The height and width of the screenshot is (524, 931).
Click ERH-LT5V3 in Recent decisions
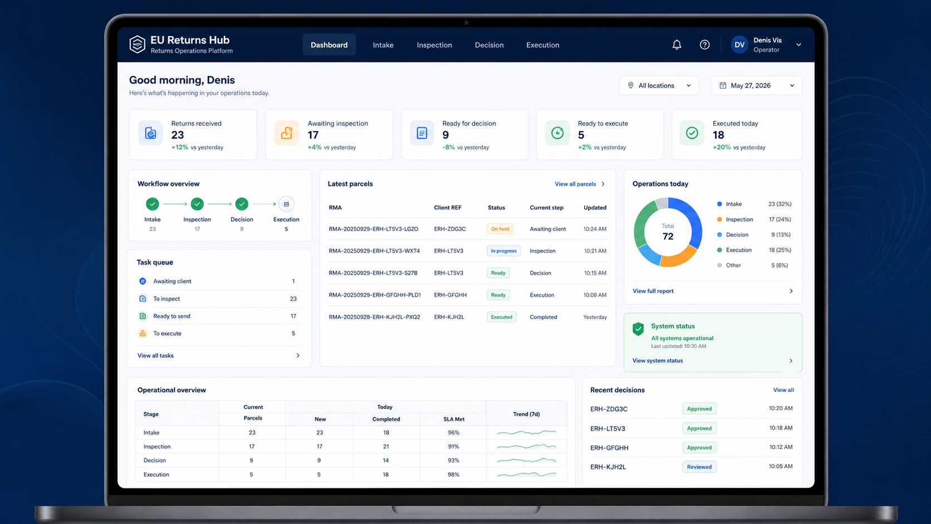[607, 428]
